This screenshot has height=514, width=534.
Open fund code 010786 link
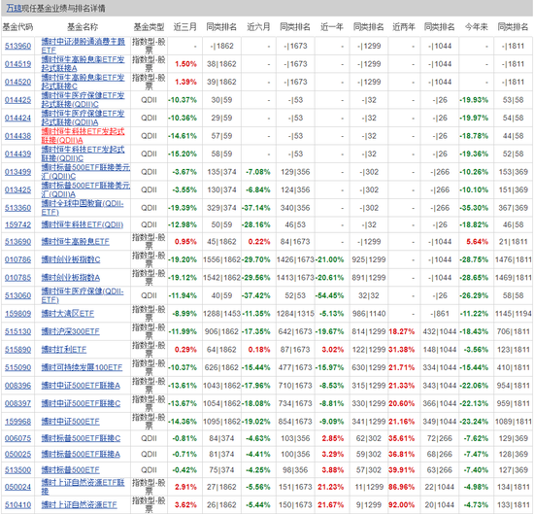[18, 259]
